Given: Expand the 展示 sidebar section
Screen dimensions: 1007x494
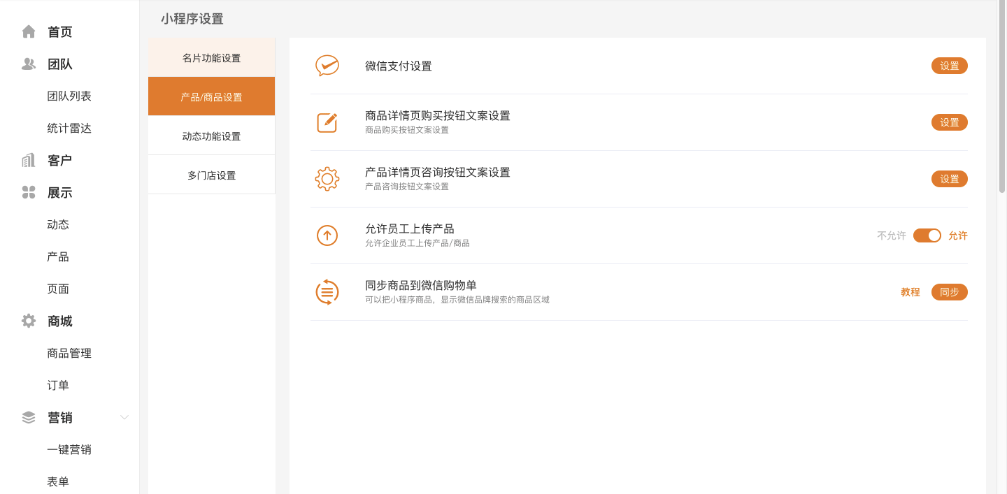Looking at the screenshot, I should (59, 192).
